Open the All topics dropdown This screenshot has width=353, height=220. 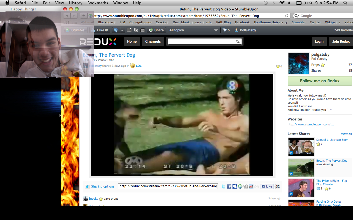(x=194, y=30)
